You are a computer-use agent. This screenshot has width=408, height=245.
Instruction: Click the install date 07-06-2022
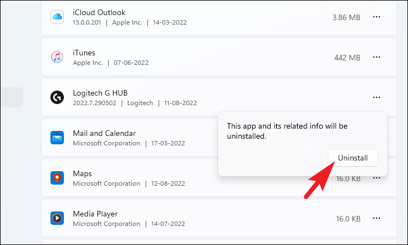coord(131,63)
